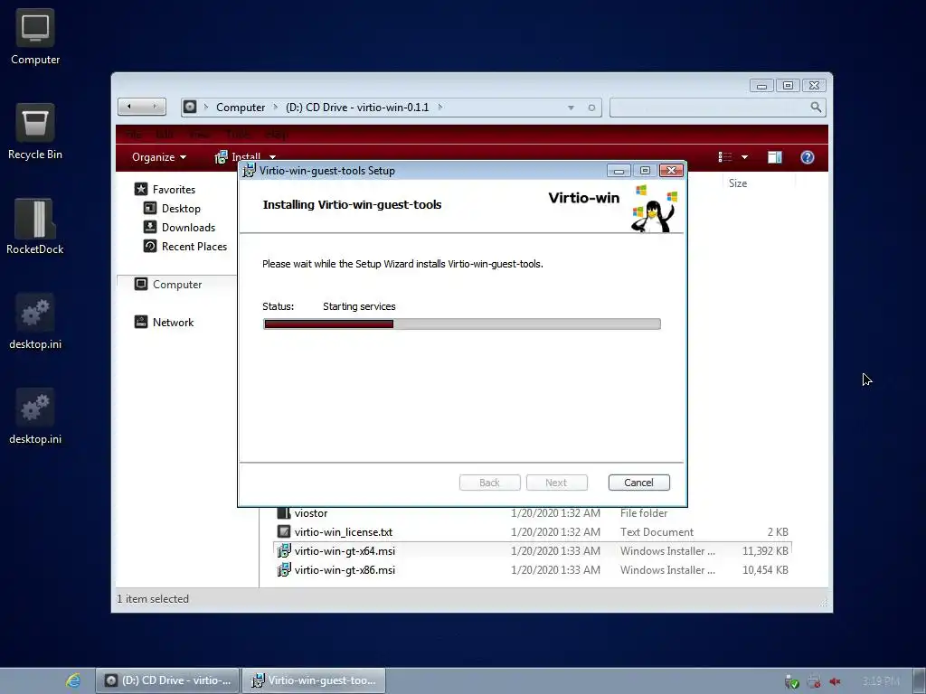
Task: Cancel the Virtio-win-guest-tools installation
Action: click(639, 483)
